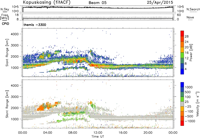Click the "500" label on velocity colorbar
Image resolution: width=200 pixels, height=138 pixels.
pos(187,92)
